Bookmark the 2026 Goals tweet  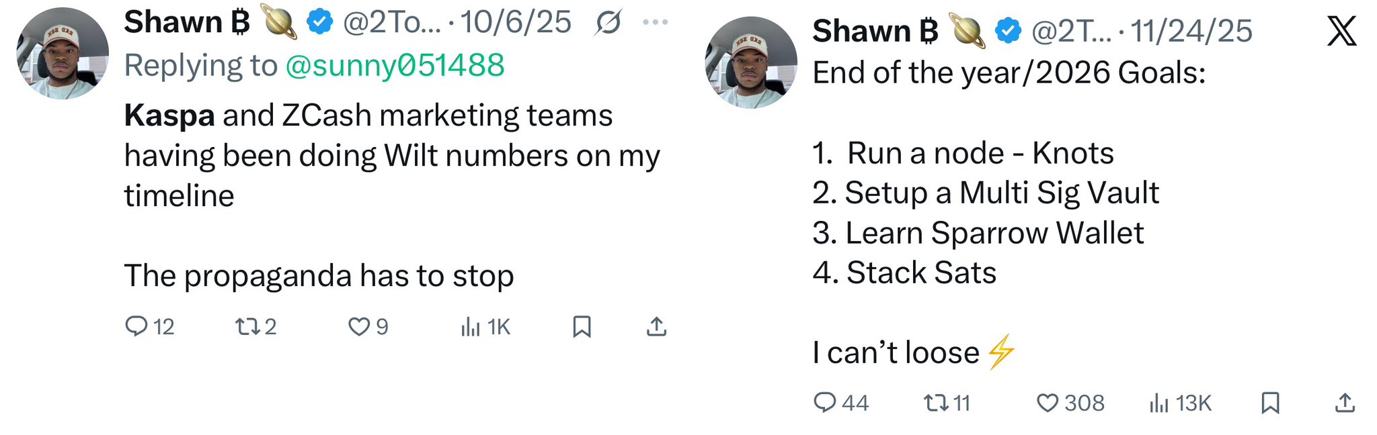pyautogui.click(x=1270, y=403)
